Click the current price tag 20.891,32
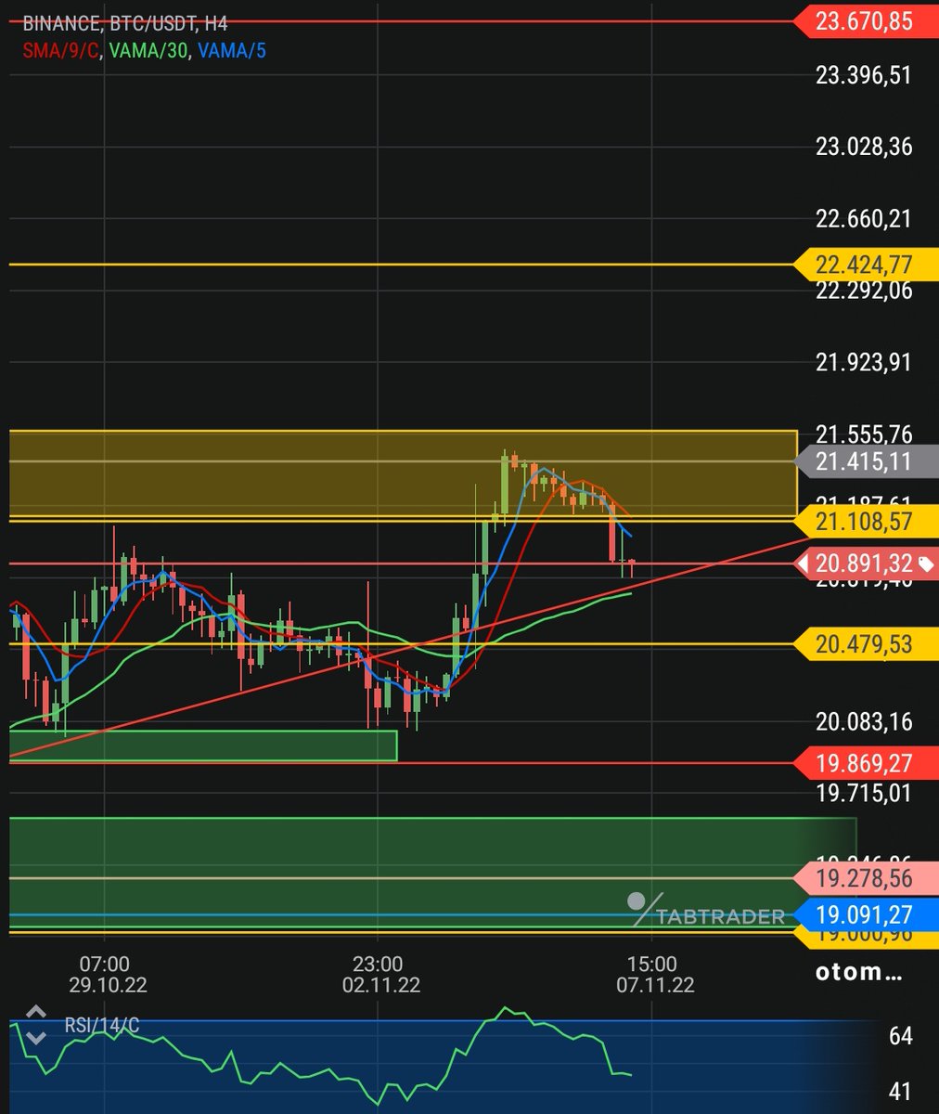Image resolution: width=939 pixels, height=1114 pixels. coord(867,563)
